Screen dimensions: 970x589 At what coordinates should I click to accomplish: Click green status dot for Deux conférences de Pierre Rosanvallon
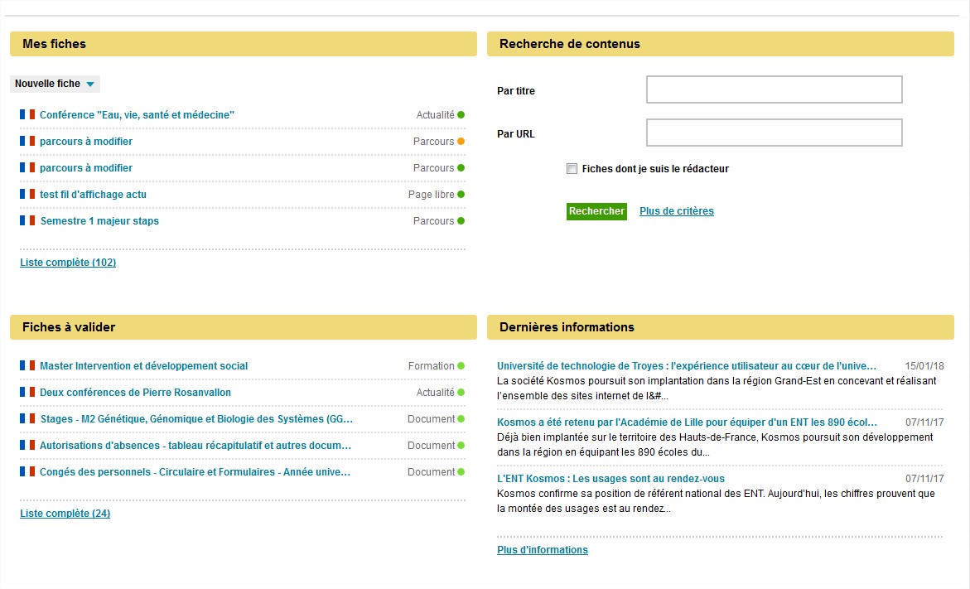click(x=461, y=393)
